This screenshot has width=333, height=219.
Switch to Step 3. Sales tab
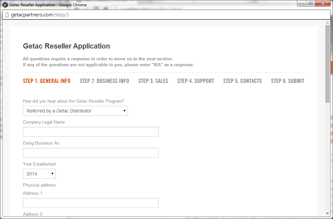click(153, 81)
